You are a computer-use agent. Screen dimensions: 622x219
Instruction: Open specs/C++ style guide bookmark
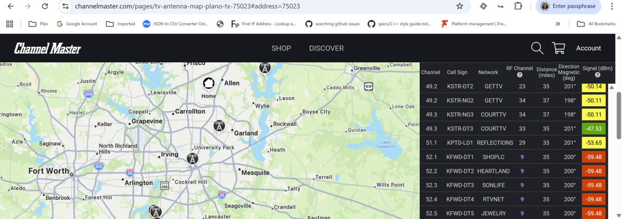point(400,24)
